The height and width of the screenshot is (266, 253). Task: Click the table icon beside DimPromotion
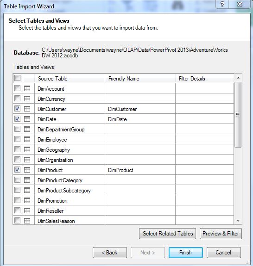point(27,200)
